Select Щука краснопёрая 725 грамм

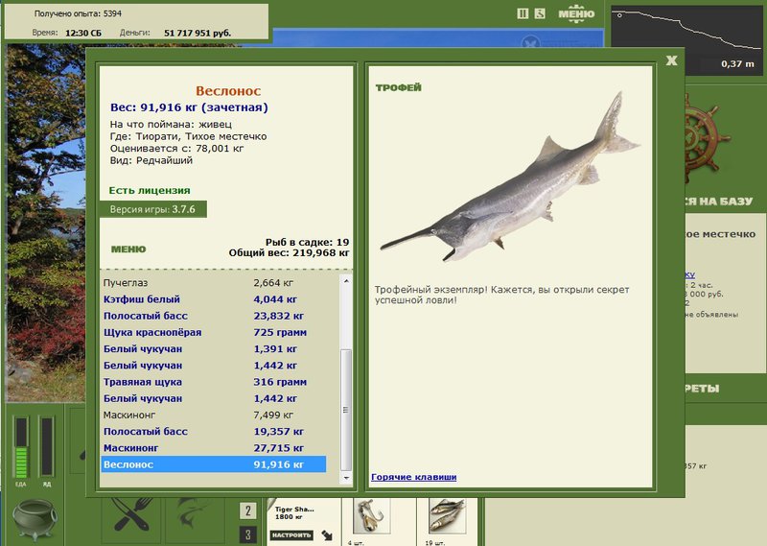pos(213,333)
